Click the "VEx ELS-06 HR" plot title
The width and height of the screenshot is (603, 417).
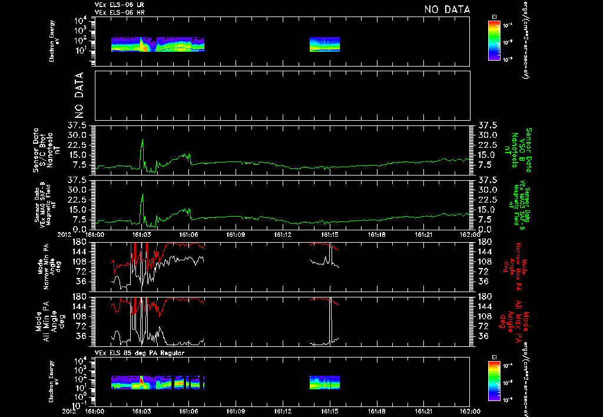119,12
